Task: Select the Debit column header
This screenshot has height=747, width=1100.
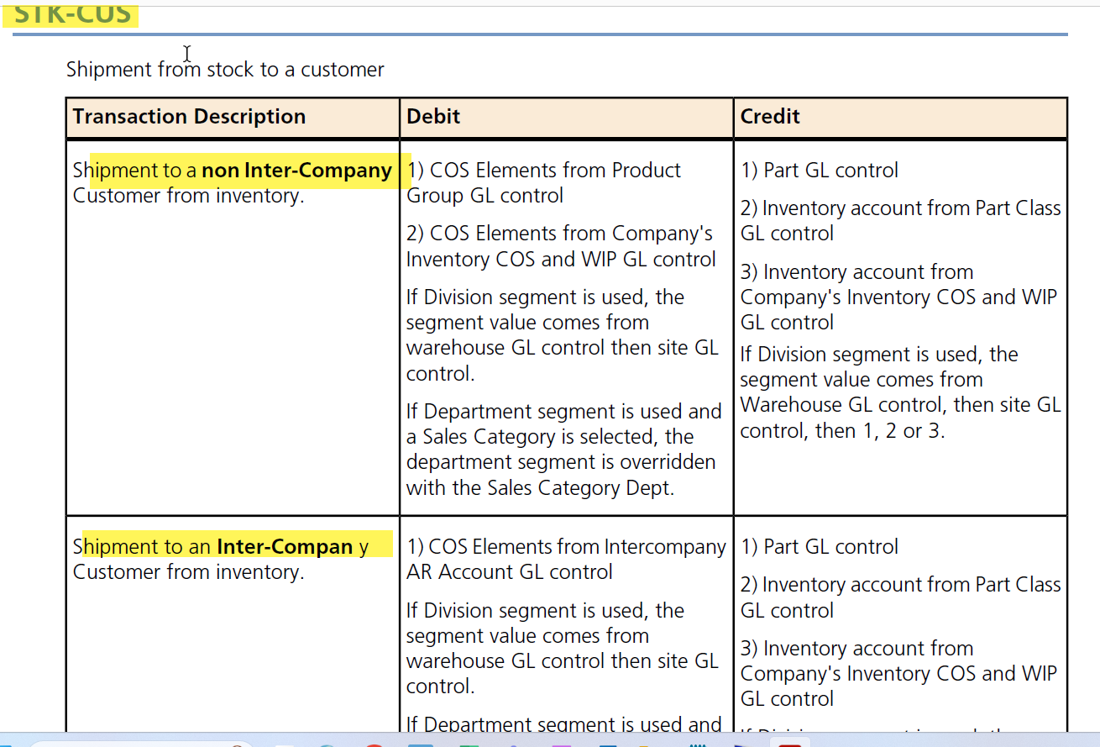Action: point(433,117)
